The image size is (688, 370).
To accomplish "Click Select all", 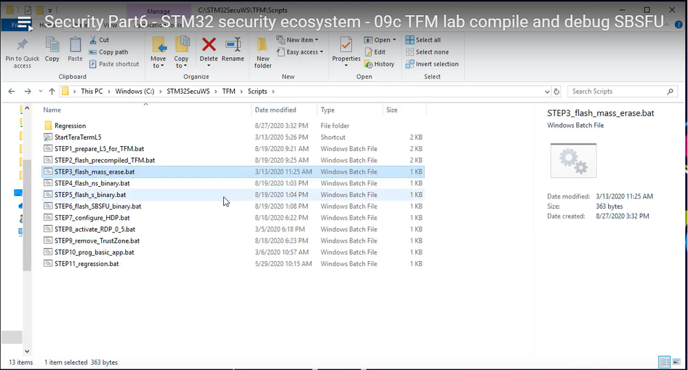I will point(423,40).
